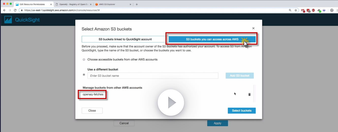The height and width of the screenshot is (132, 338).
Task: Click the address bar URL
Action: [x=62, y=10]
